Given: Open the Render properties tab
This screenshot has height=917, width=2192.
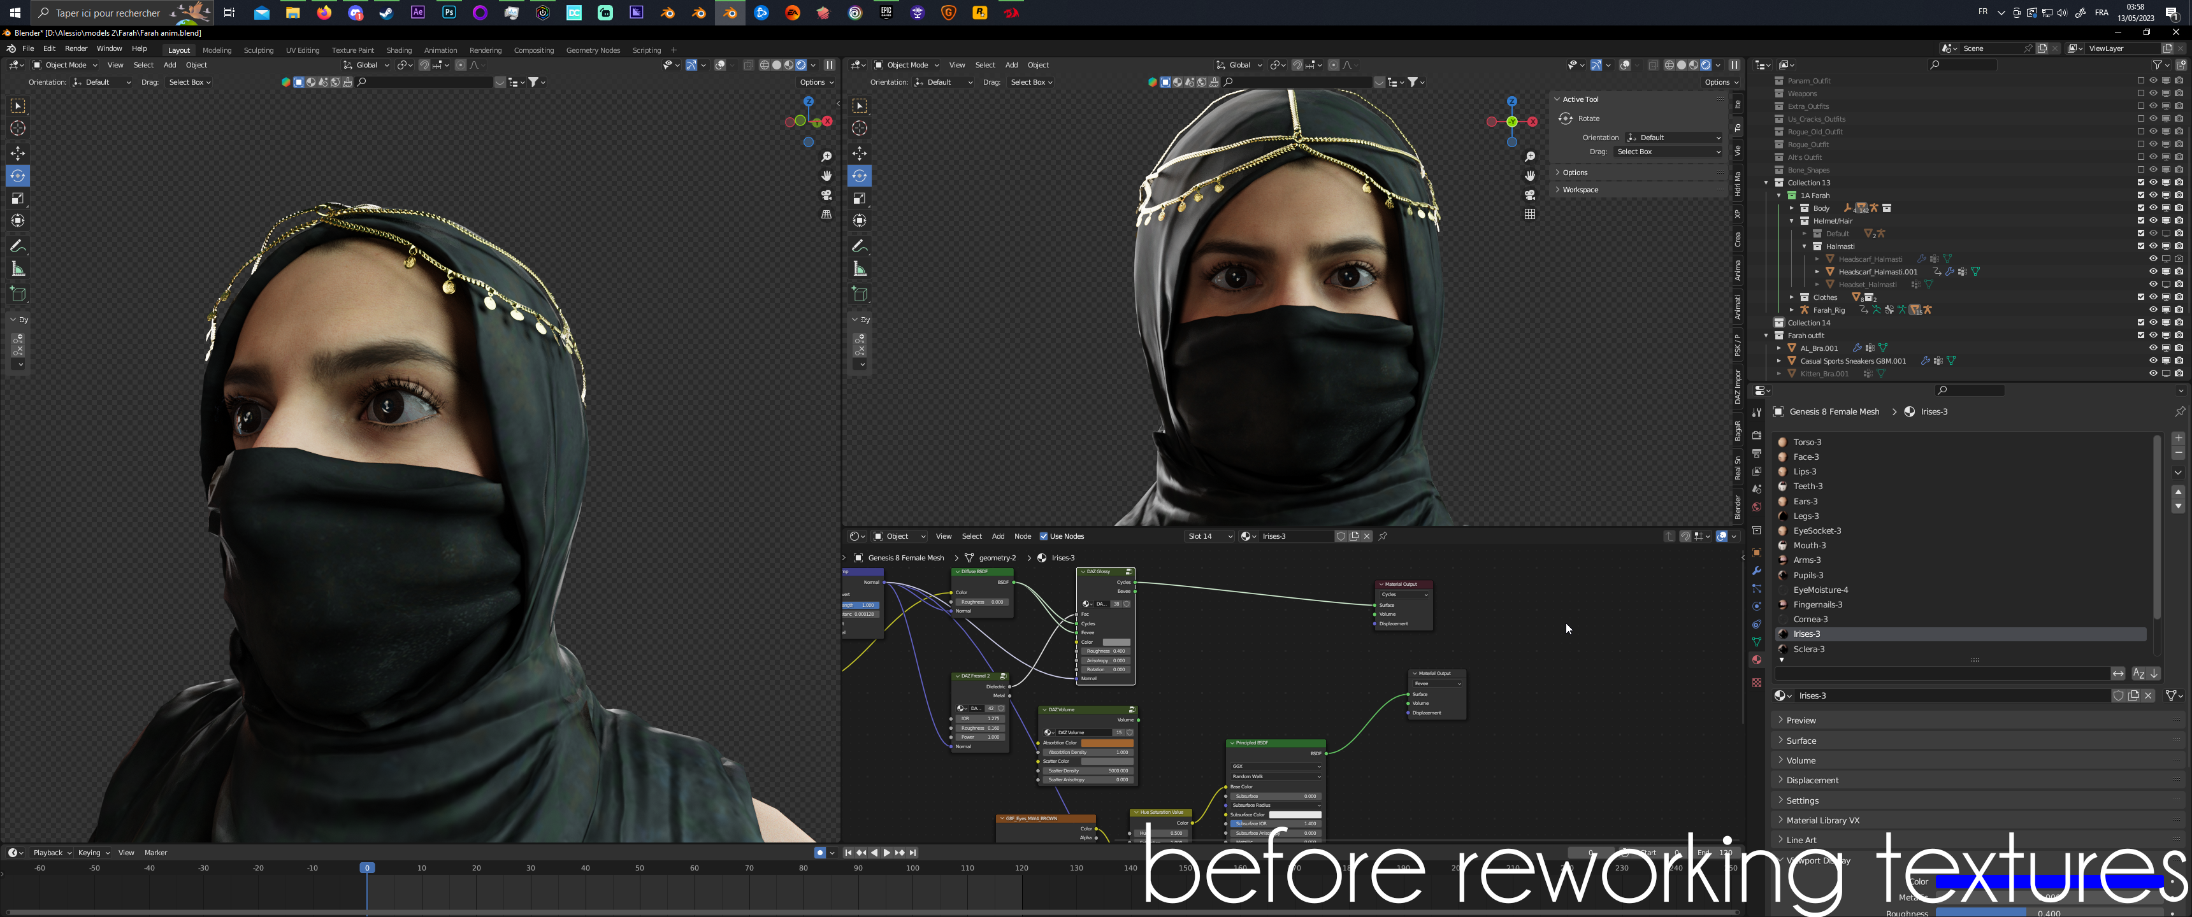Looking at the screenshot, I should click(x=1756, y=435).
